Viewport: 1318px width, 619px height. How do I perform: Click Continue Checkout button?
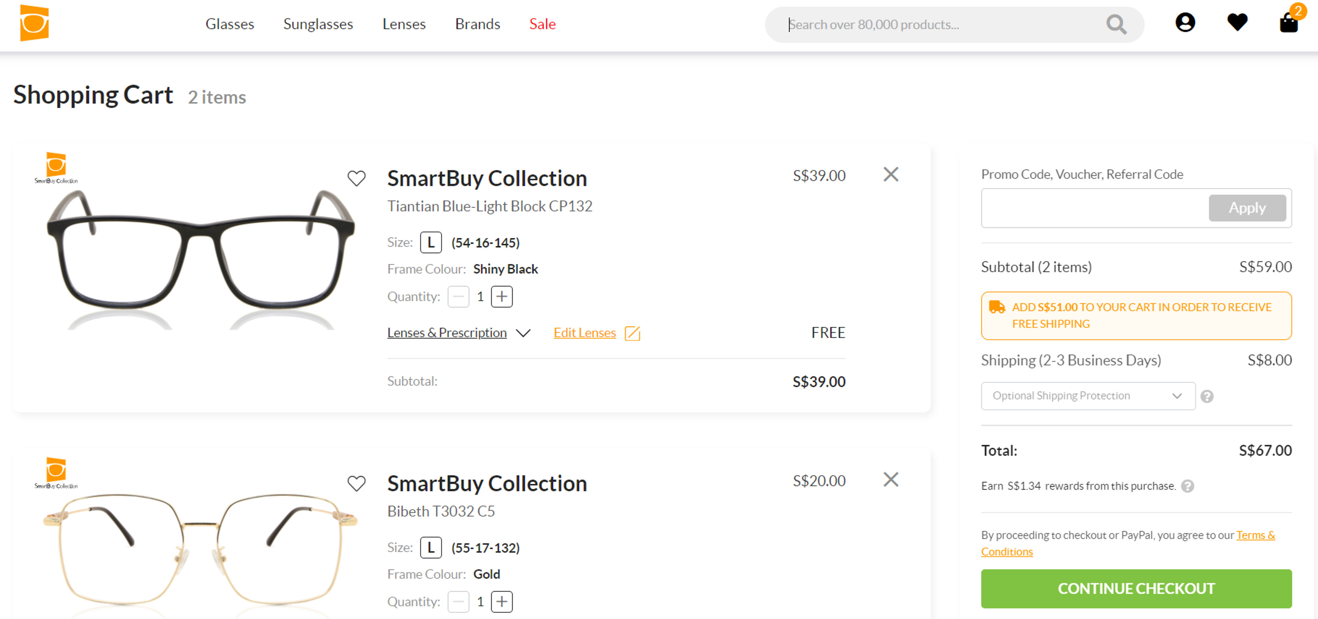[x=1136, y=588]
